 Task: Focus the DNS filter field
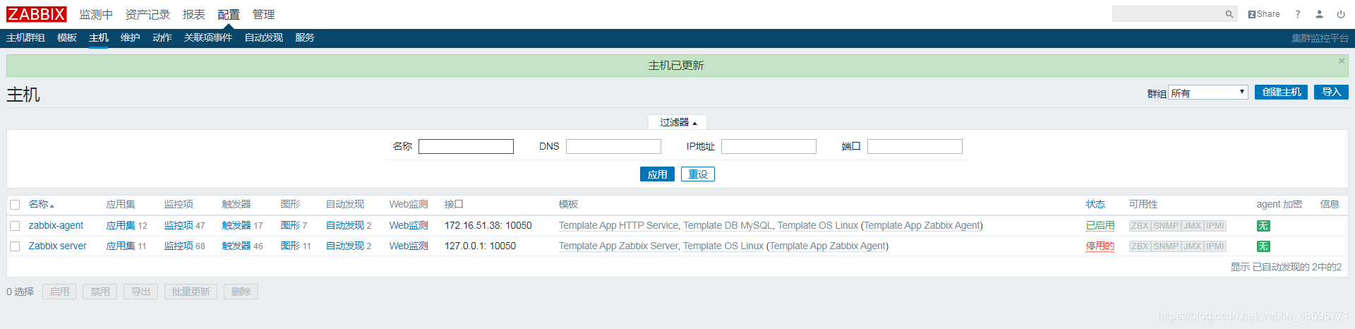pyautogui.click(x=613, y=146)
